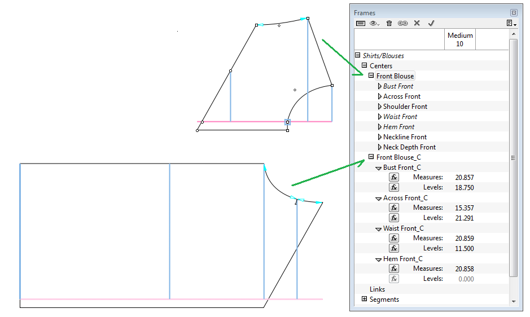Click the trash delete icon in Frames toolbar
This screenshot has height=317, width=530.
389,23
